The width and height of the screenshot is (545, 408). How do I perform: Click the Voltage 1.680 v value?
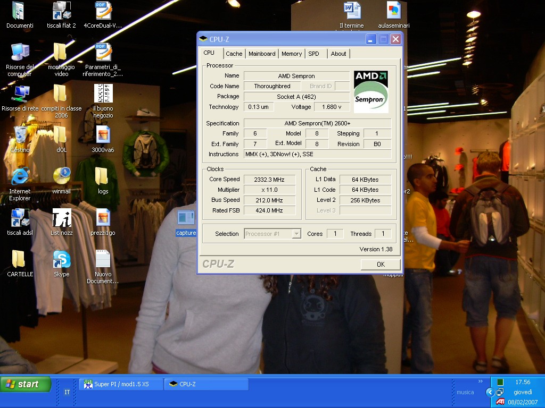[332, 107]
